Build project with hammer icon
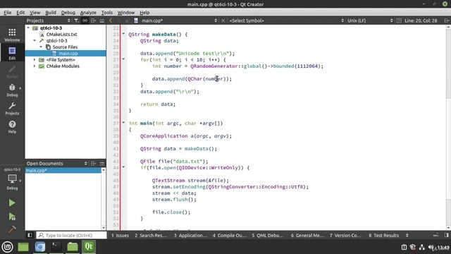Image resolution: width=451 pixels, height=254 pixels. point(12,229)
